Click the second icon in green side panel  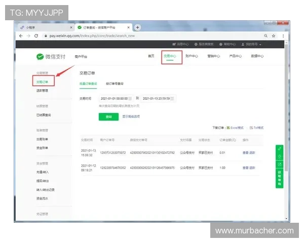[279, 156]
